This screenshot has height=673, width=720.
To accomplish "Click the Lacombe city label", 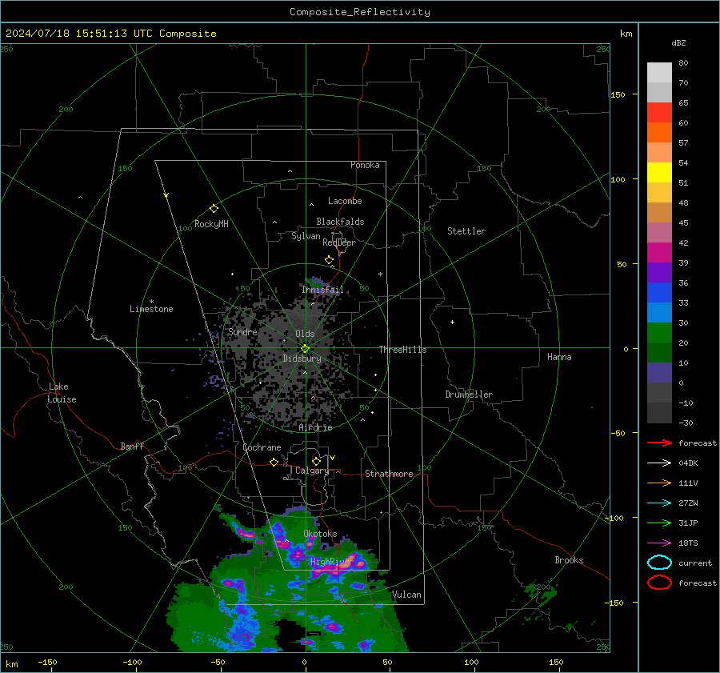I will click(345, 201).
